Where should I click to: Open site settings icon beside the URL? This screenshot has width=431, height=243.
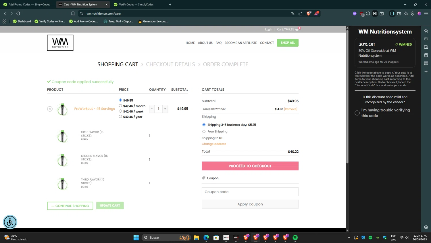pos(82,14)
